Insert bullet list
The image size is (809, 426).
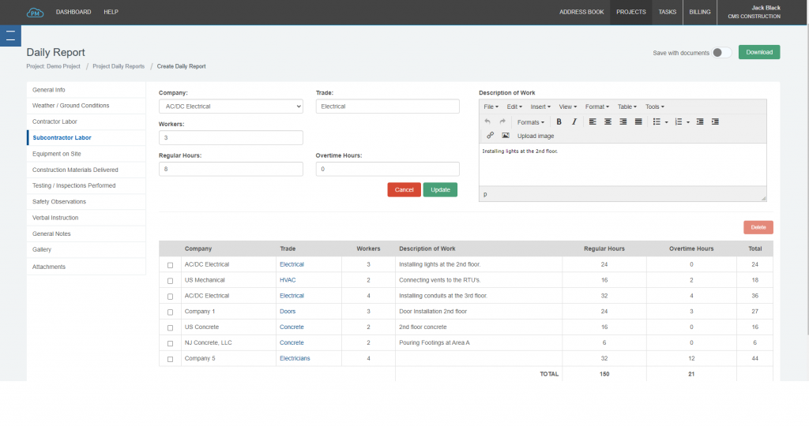tap(657, 121)
